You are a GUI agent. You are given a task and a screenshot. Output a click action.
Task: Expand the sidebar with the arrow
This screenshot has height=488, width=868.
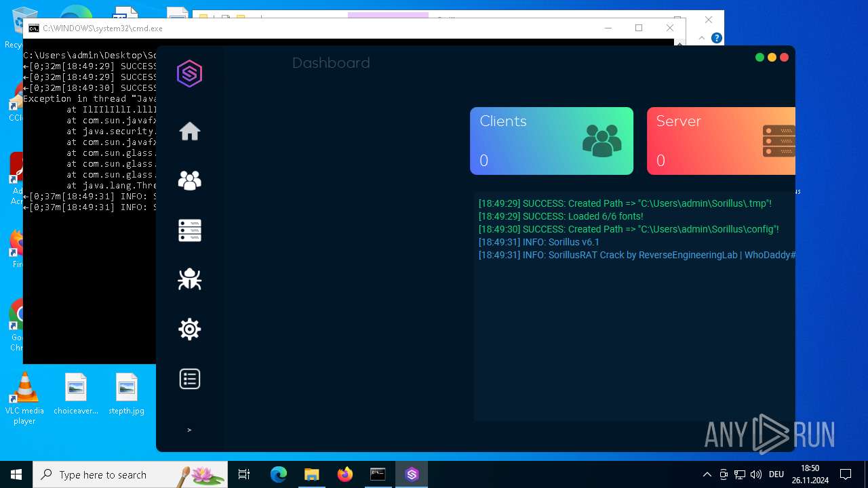click(x=189, y=430)
